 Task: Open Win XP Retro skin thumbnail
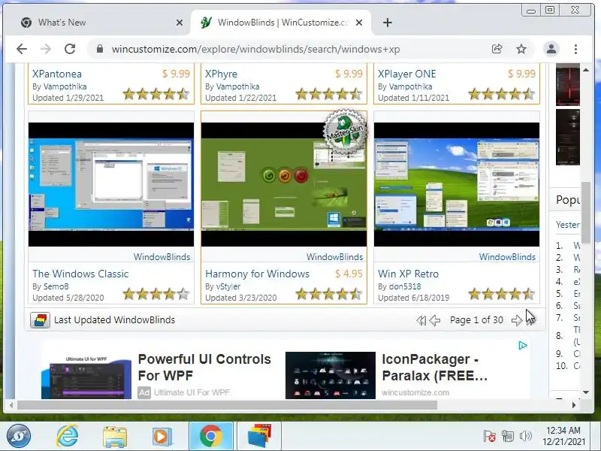click(x=457, y=184)
